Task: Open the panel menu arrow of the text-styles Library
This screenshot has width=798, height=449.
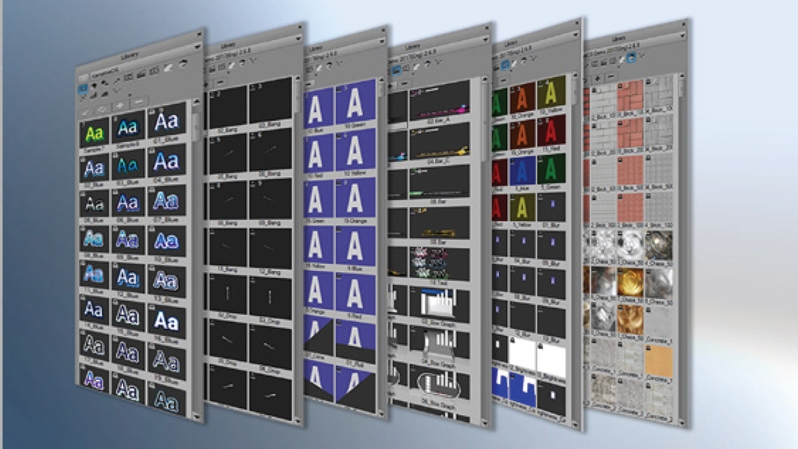Action: point(198,47)
